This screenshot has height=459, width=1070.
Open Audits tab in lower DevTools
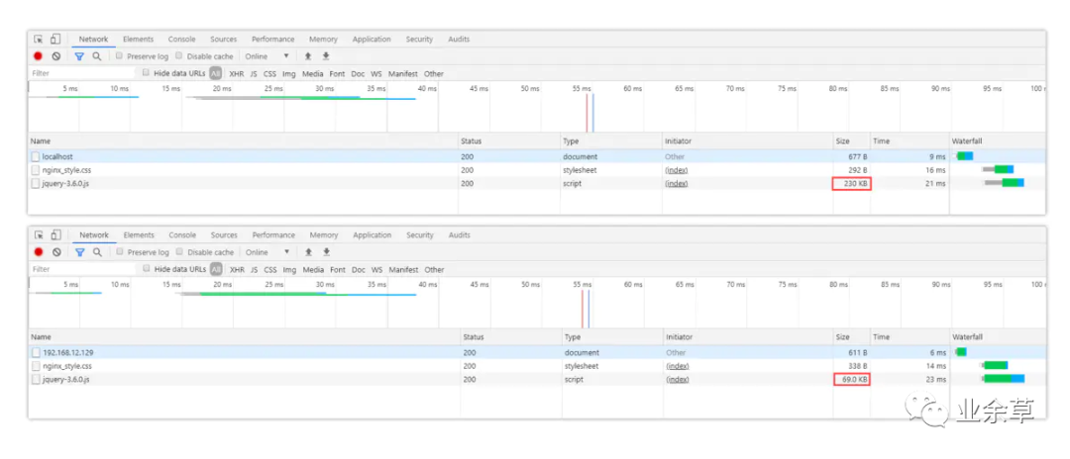click(x=460, y=235)
